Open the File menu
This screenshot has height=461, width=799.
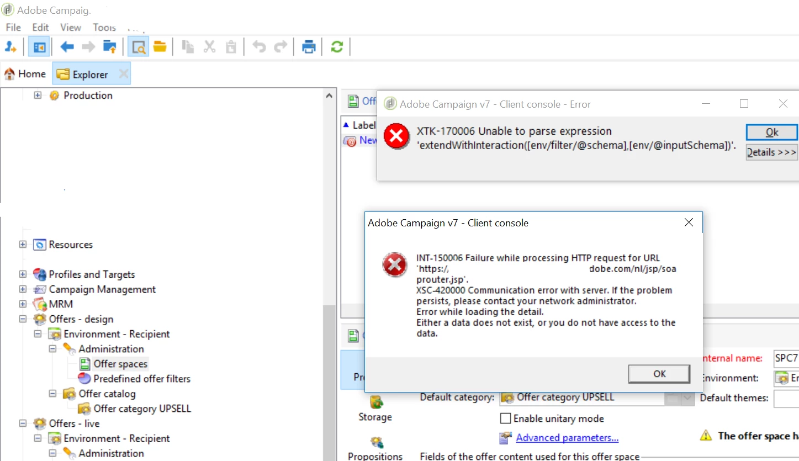point(13,27)
